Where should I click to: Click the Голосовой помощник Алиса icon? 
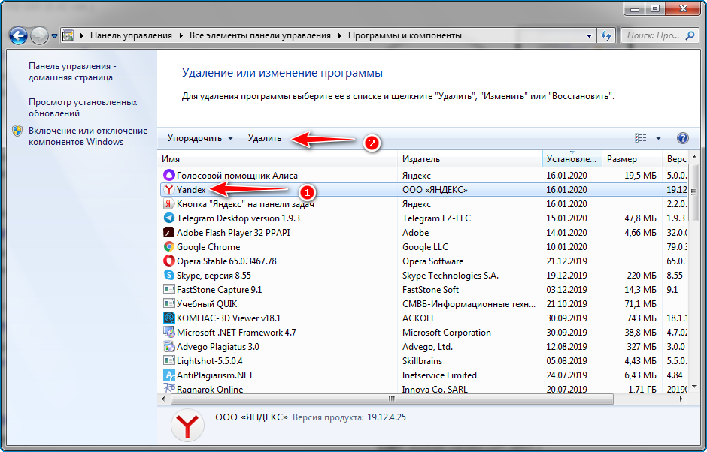click(169, 175)
